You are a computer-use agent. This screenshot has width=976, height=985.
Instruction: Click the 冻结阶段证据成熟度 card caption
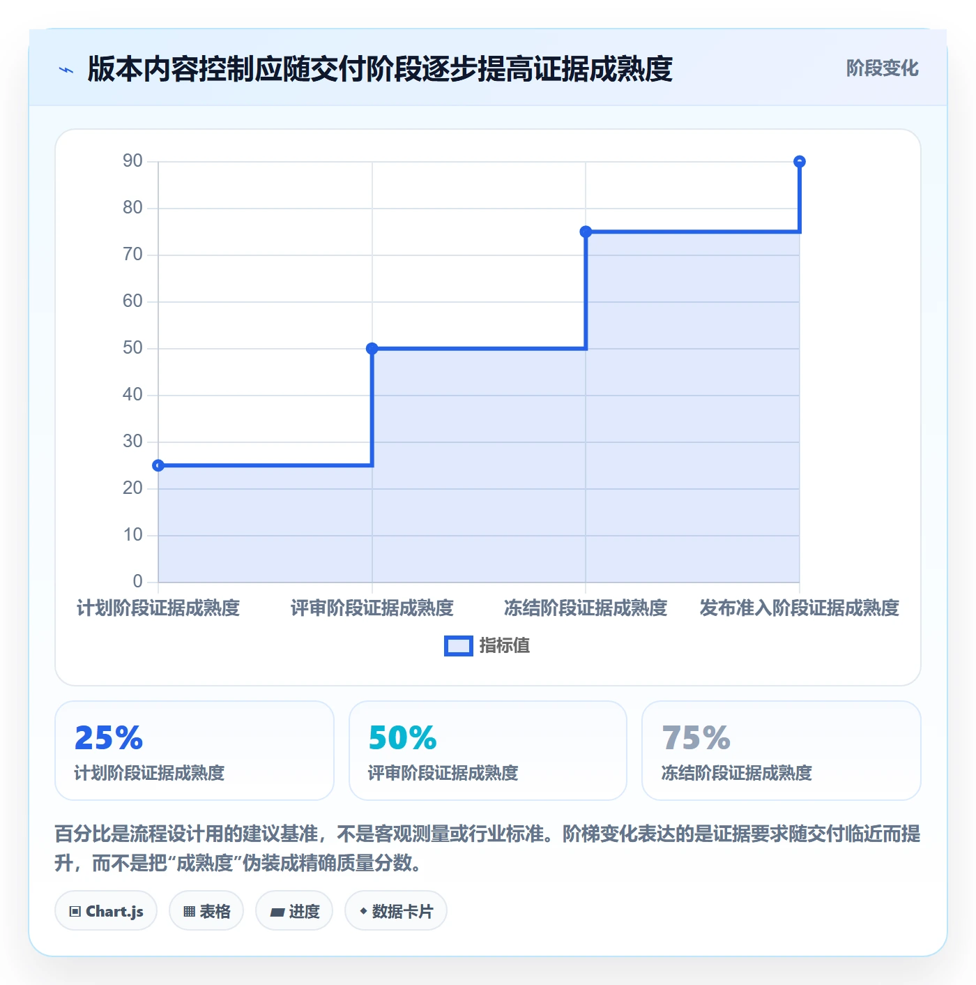pyautogui.click(x=737, y=773)
